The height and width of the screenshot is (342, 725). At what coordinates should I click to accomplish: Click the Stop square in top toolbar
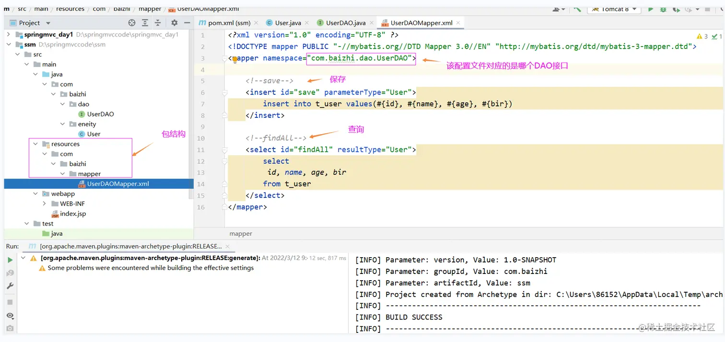(x=708, y=9)
